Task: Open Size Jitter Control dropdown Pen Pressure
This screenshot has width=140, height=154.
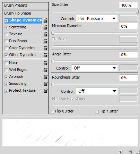Action: (x=97, y=19)
